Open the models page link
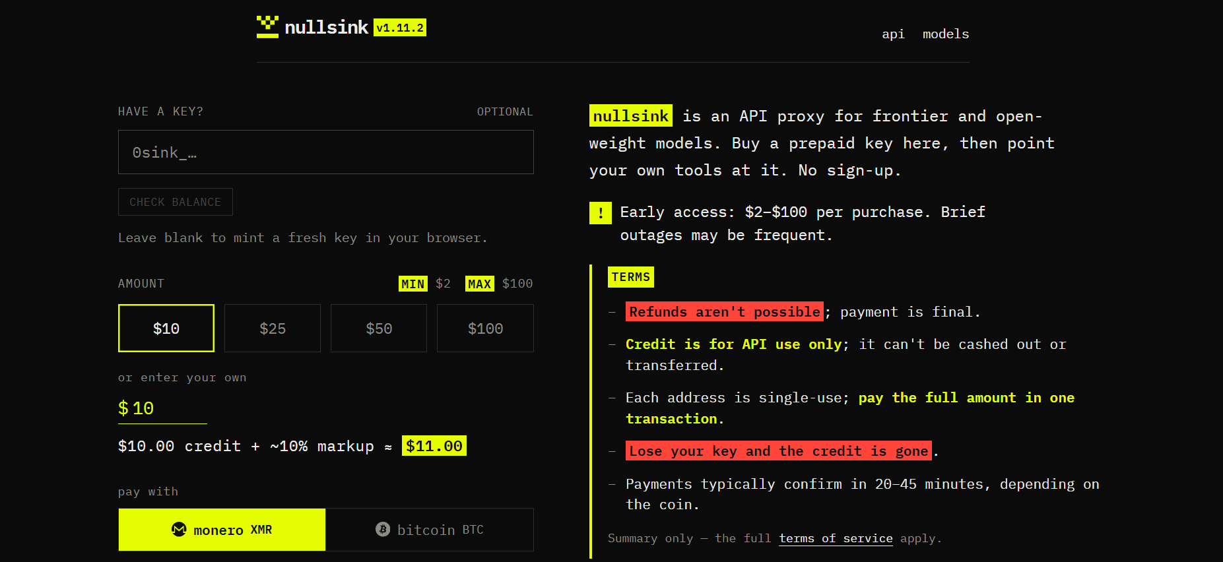 (946, 34)
